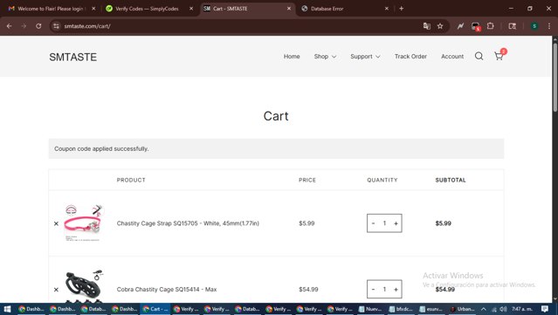This screenshot has height=315, width=558.
Task: Open the Track Order page
Action: pos(410,56)
